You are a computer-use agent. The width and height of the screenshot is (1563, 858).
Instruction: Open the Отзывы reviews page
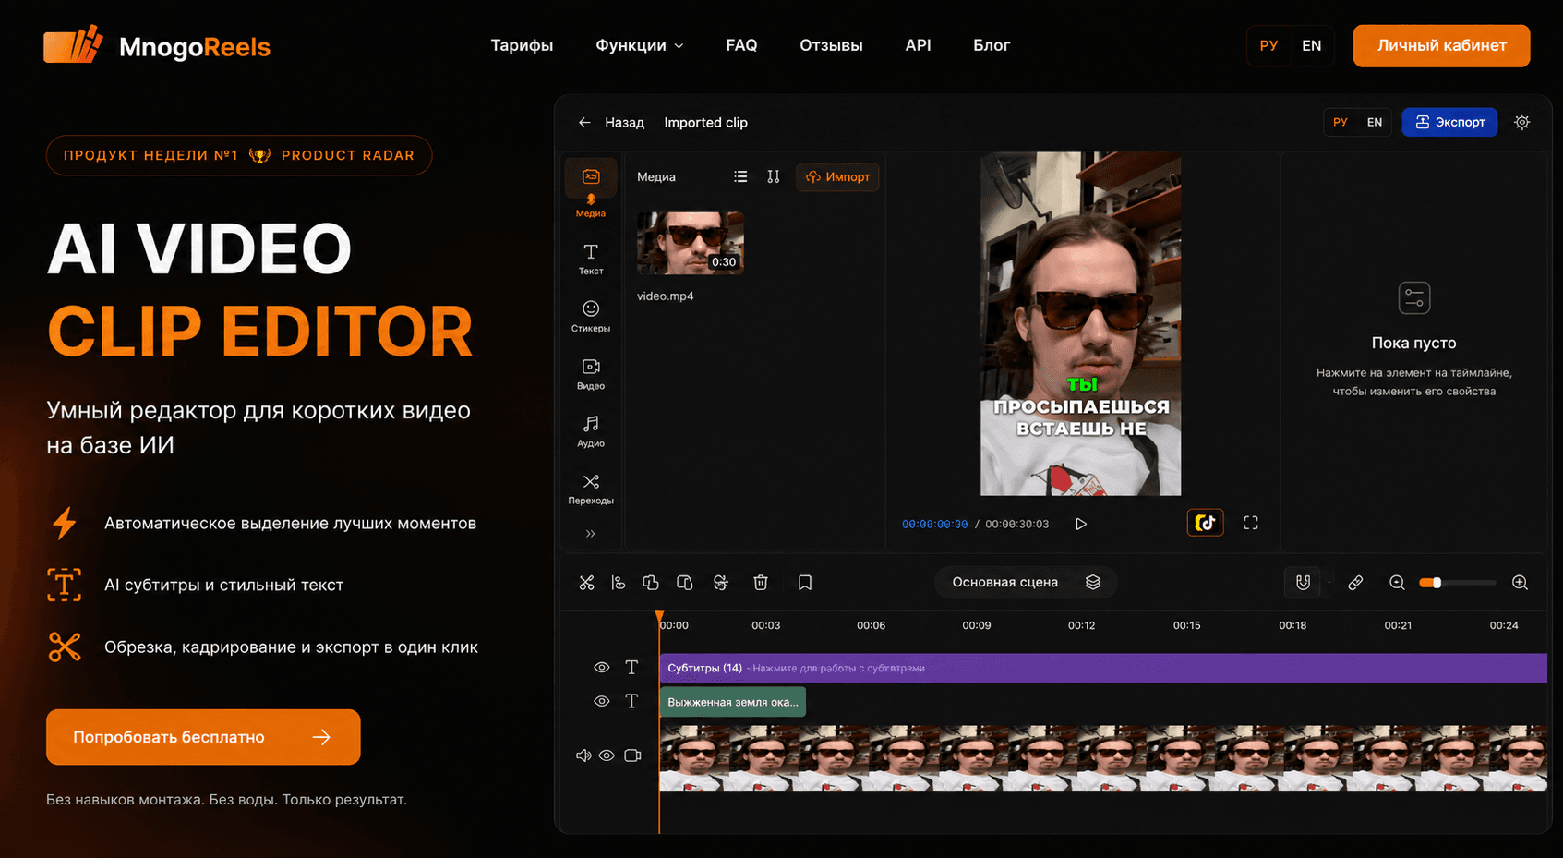(831, 45)
